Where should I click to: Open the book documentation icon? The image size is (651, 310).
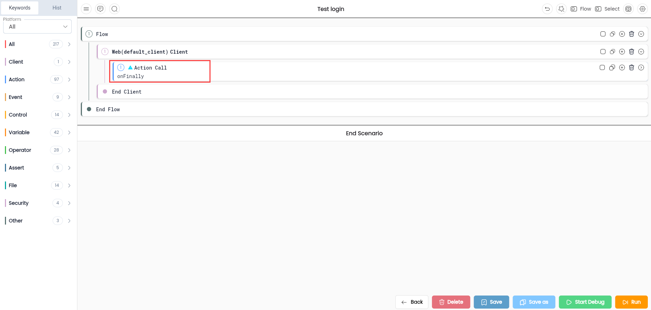click(628, 9)
